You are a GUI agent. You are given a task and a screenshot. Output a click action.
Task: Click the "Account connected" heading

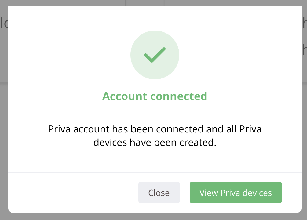pos(155,96)
